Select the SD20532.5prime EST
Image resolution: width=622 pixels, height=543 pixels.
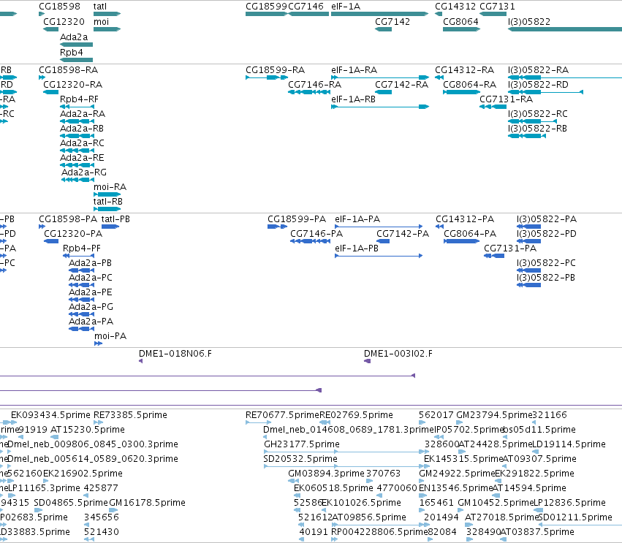click(x=346, y=466)
